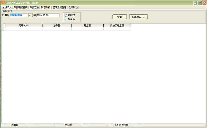Viewport: 207px width, 128px height.
Task: Click the empty cell under 总数量
Action: (57, 29)
